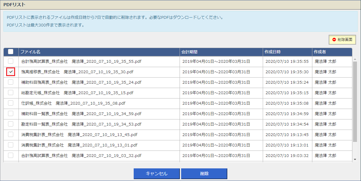Check the 合計残高試算表 19_35_55 file checkbox

tap(10, 61)
